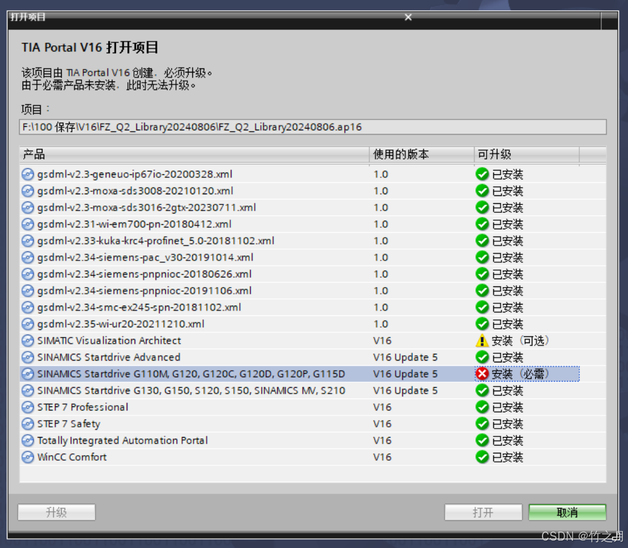Screen dimensions: 628x548
Task: Click the product icon beside gsdml-v2.34-smc-ex245-spn-20181102.xml
Action: [x=28, y=307]
